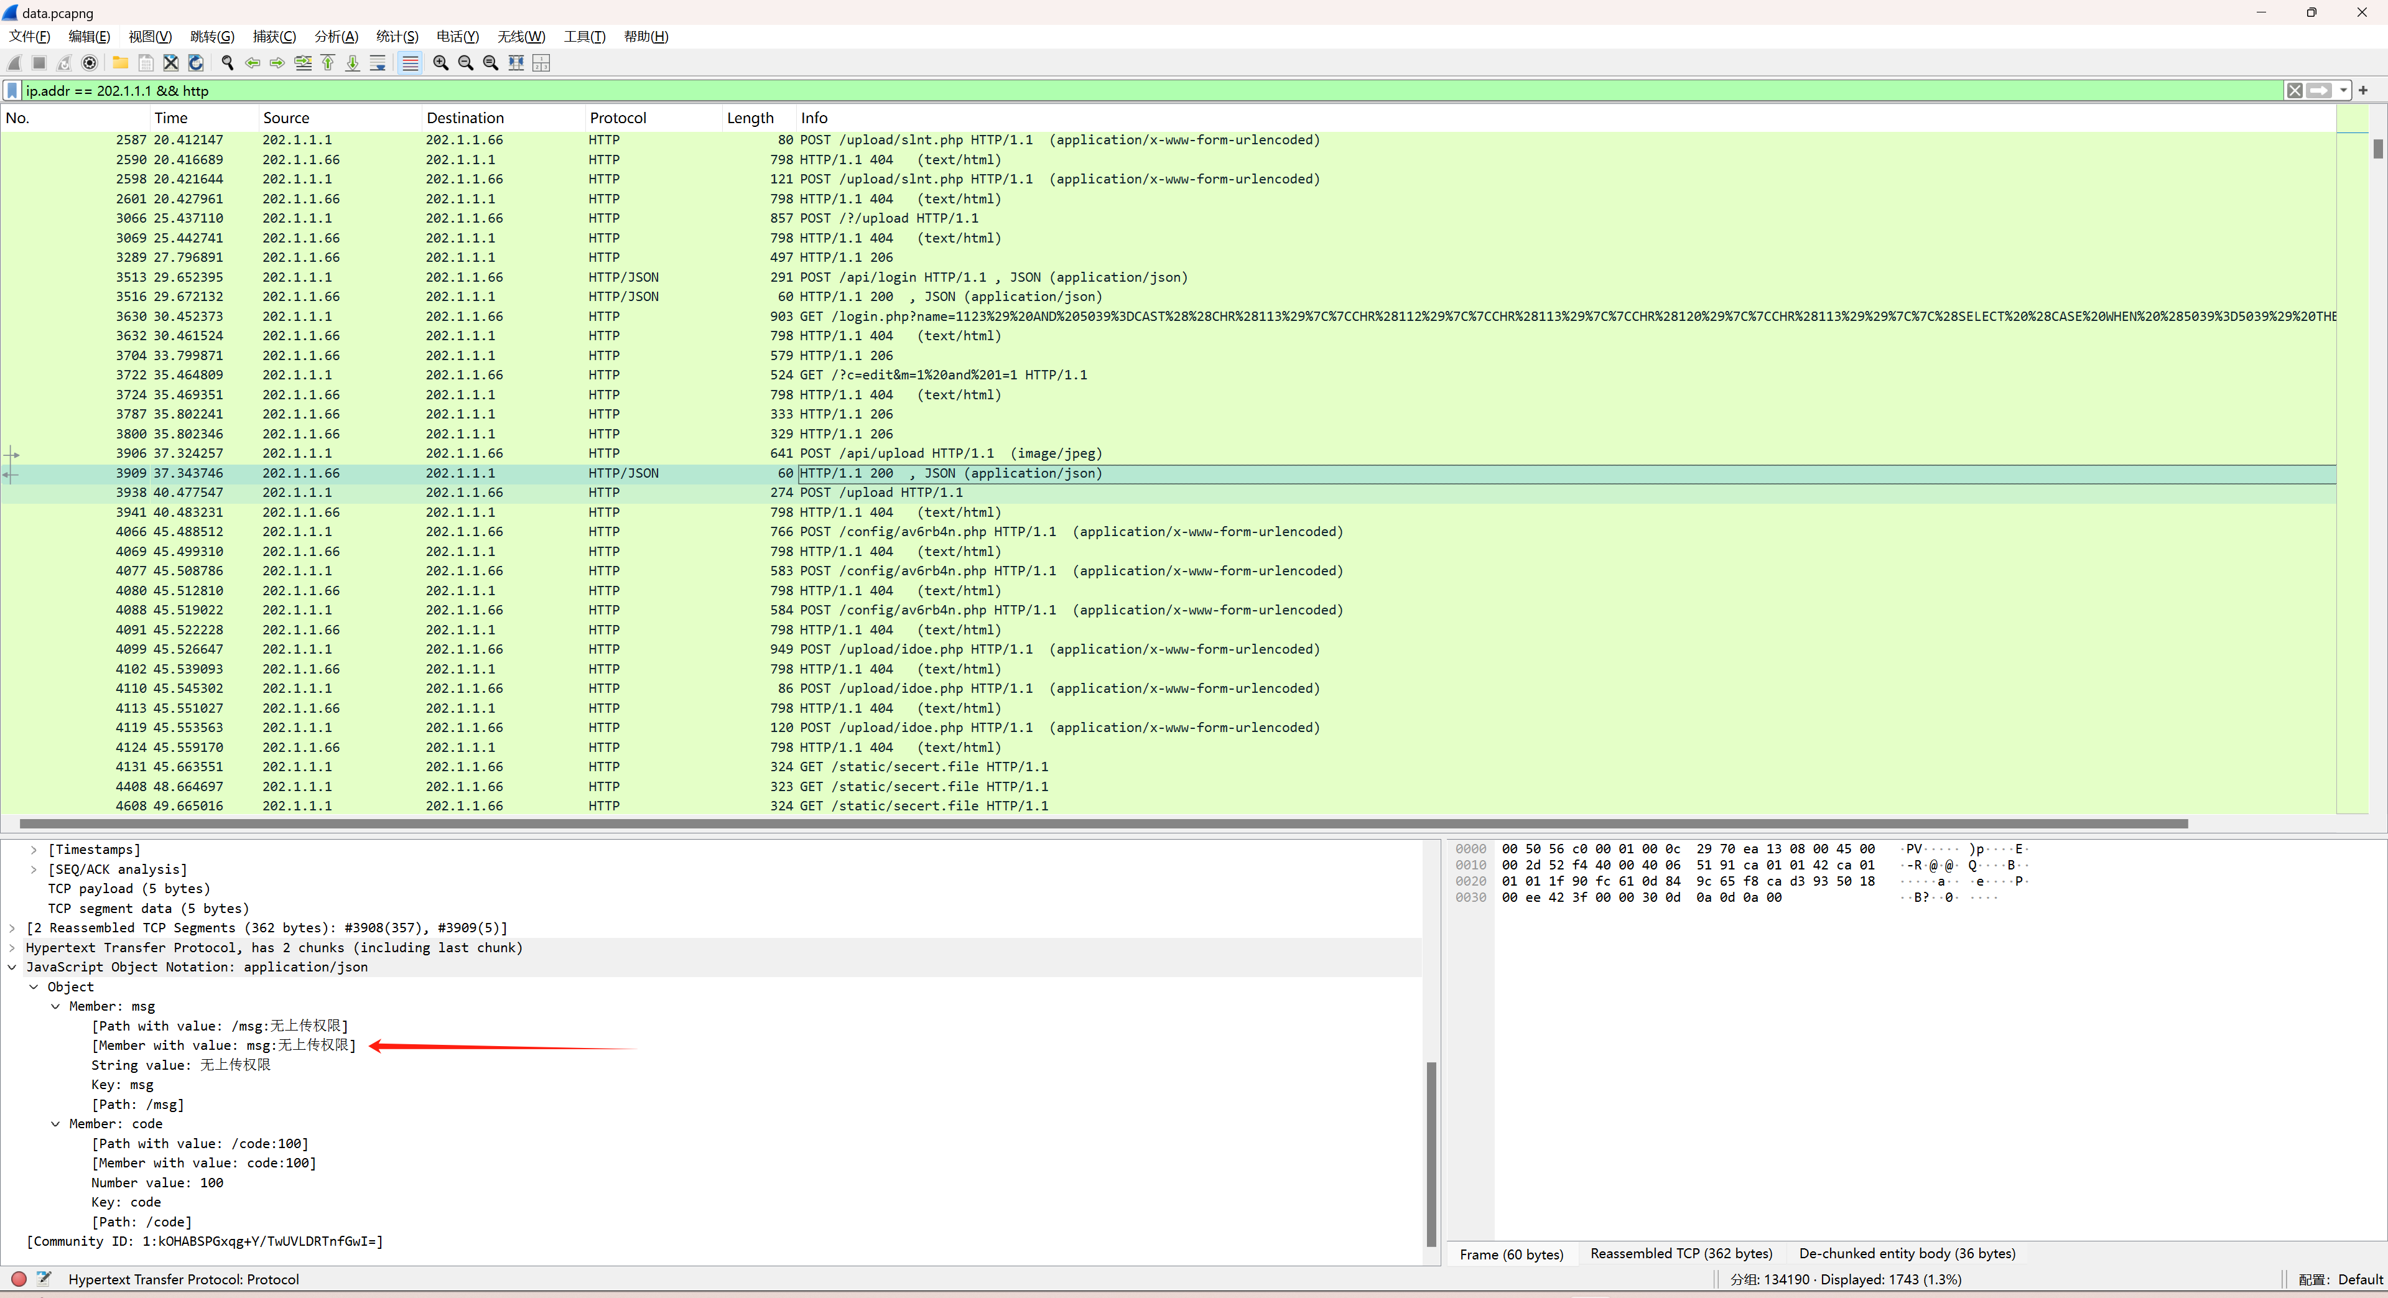Close the current capture file icon

170,63
